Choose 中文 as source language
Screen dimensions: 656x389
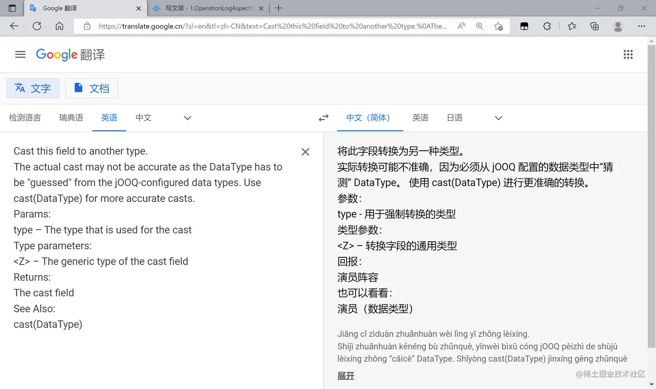point(143,118)
